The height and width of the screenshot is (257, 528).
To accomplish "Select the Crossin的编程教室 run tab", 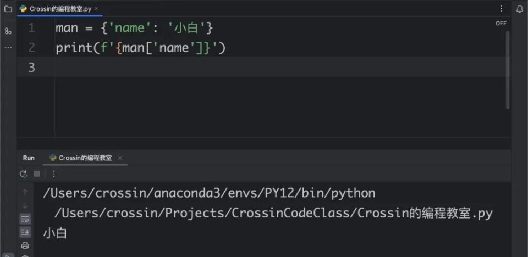I will [85, 158].
